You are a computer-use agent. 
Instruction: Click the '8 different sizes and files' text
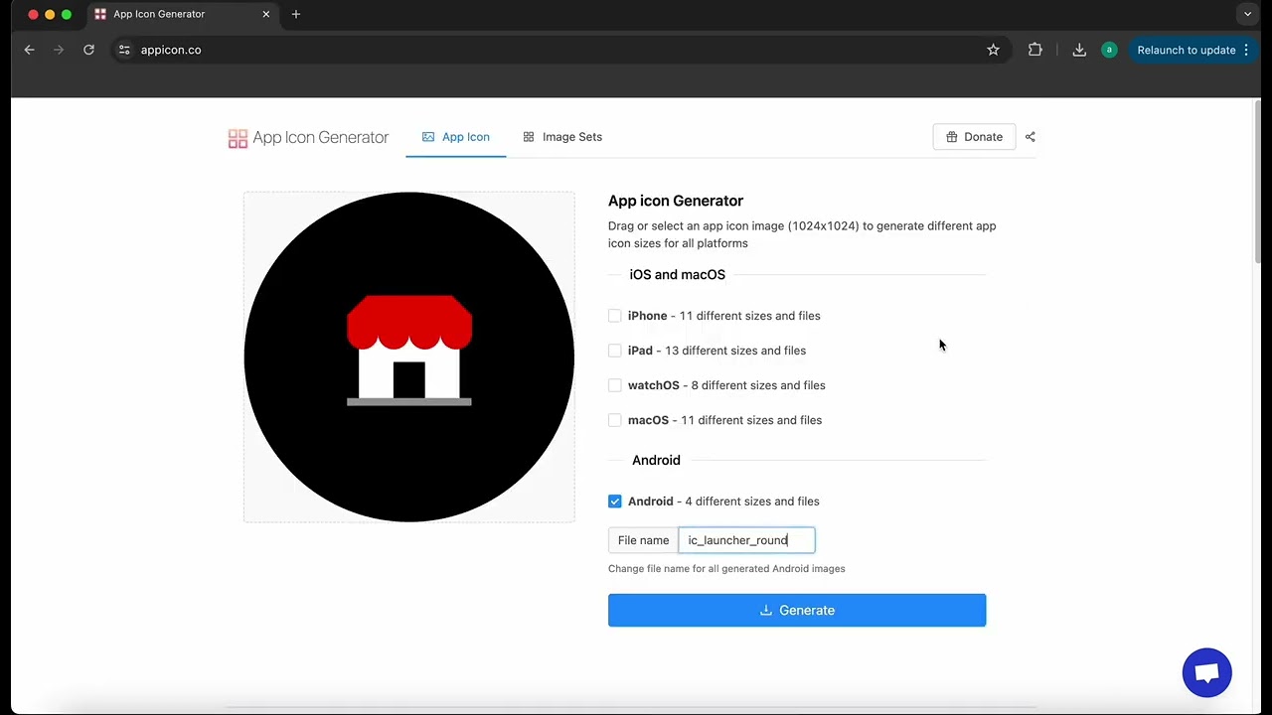[x=758, y=385]
